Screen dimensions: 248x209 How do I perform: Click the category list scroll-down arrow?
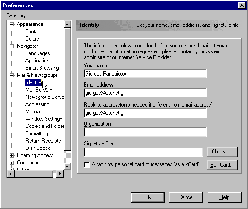[67, 167]
